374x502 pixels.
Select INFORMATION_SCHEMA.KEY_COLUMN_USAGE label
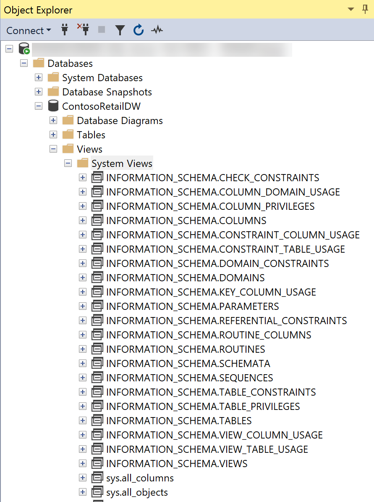[211, 292]
